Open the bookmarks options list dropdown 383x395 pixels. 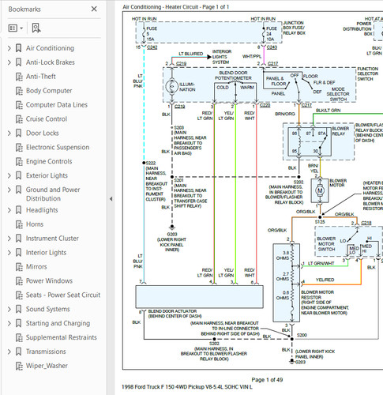tap(16, 28)
